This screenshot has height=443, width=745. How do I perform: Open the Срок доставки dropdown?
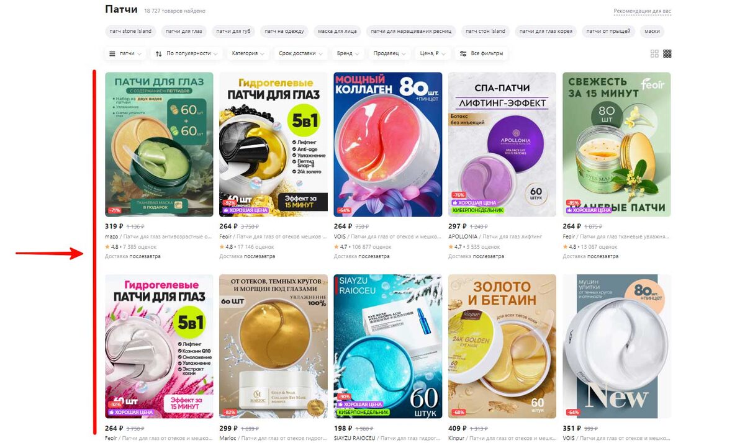pyautogui.click(x=300, y=54)
